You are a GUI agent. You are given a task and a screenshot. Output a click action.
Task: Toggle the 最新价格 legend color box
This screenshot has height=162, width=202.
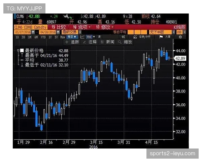22,50
